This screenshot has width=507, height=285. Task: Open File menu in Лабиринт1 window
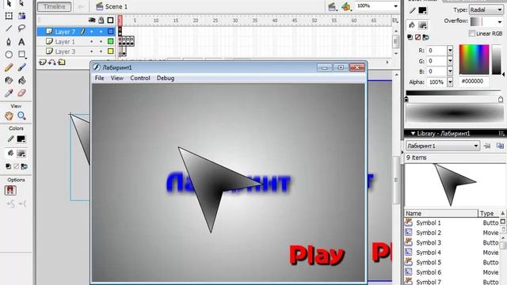(x=99, y=78)
